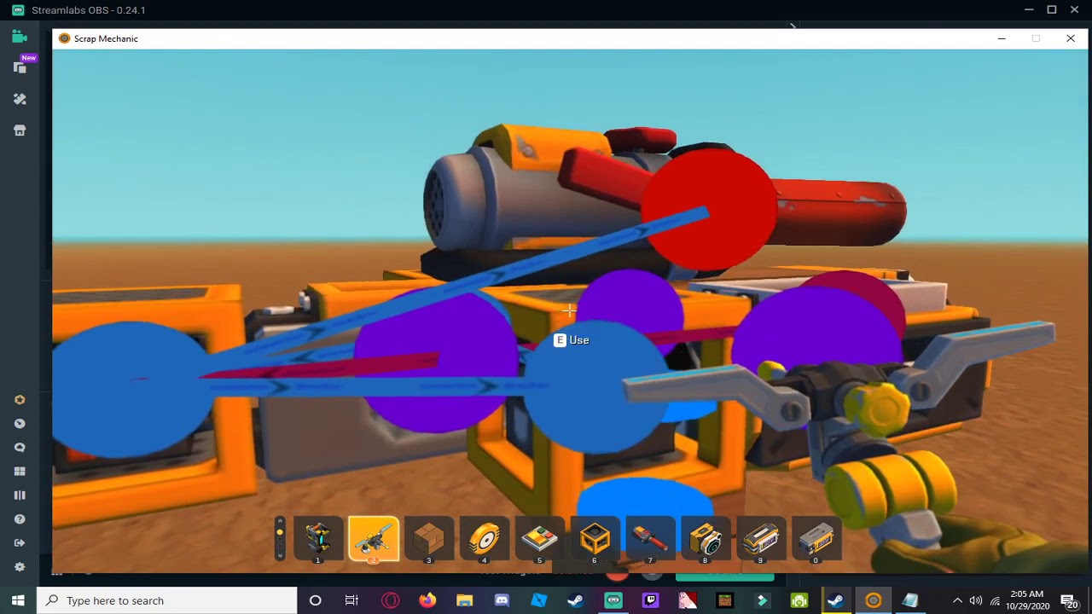Click the E Use interaction prompt

(x=572, y=340)
